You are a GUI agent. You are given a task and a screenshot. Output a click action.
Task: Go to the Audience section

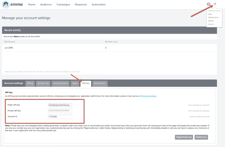pyautogui.click(x=46, y=4)
